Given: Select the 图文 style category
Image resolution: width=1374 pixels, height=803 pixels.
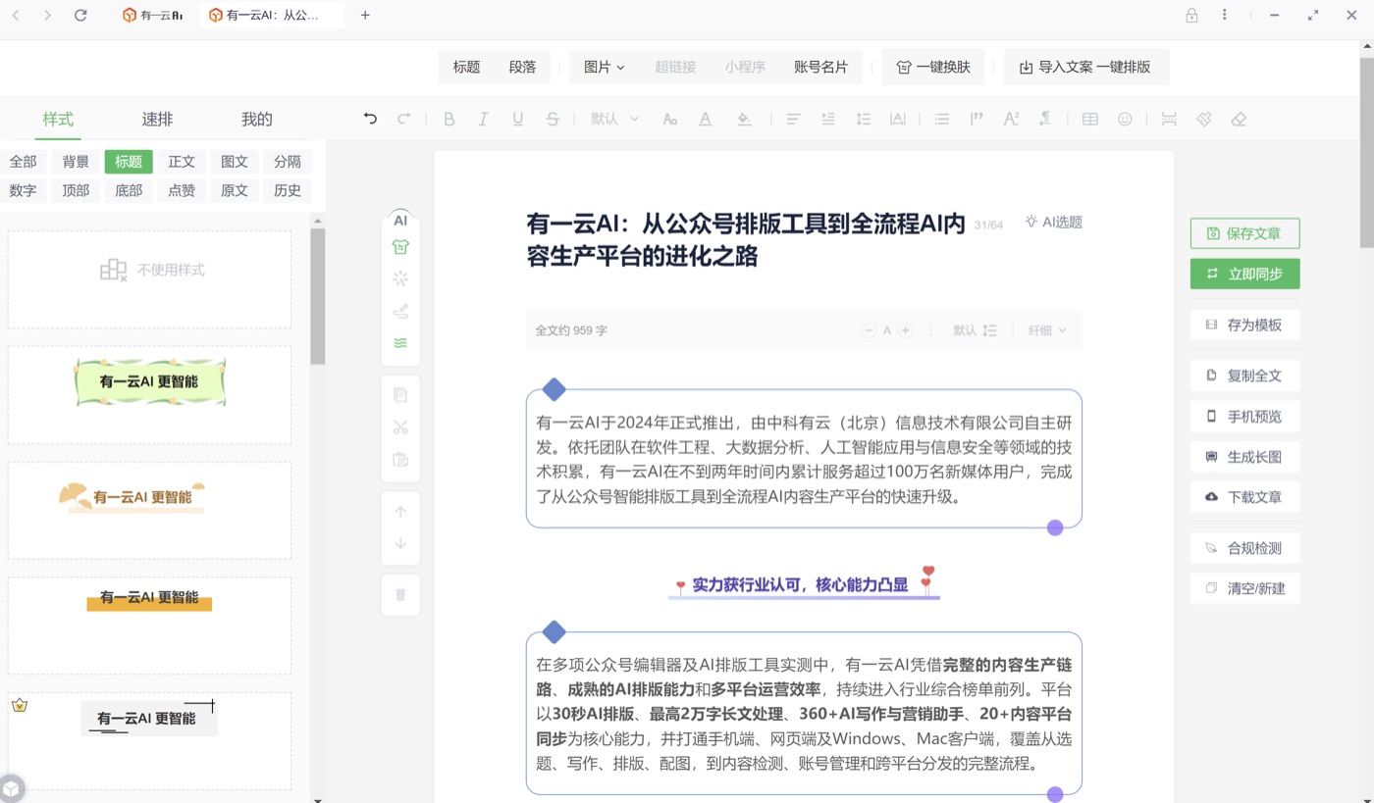Looking at the screenshot, I should pos(235,162).
